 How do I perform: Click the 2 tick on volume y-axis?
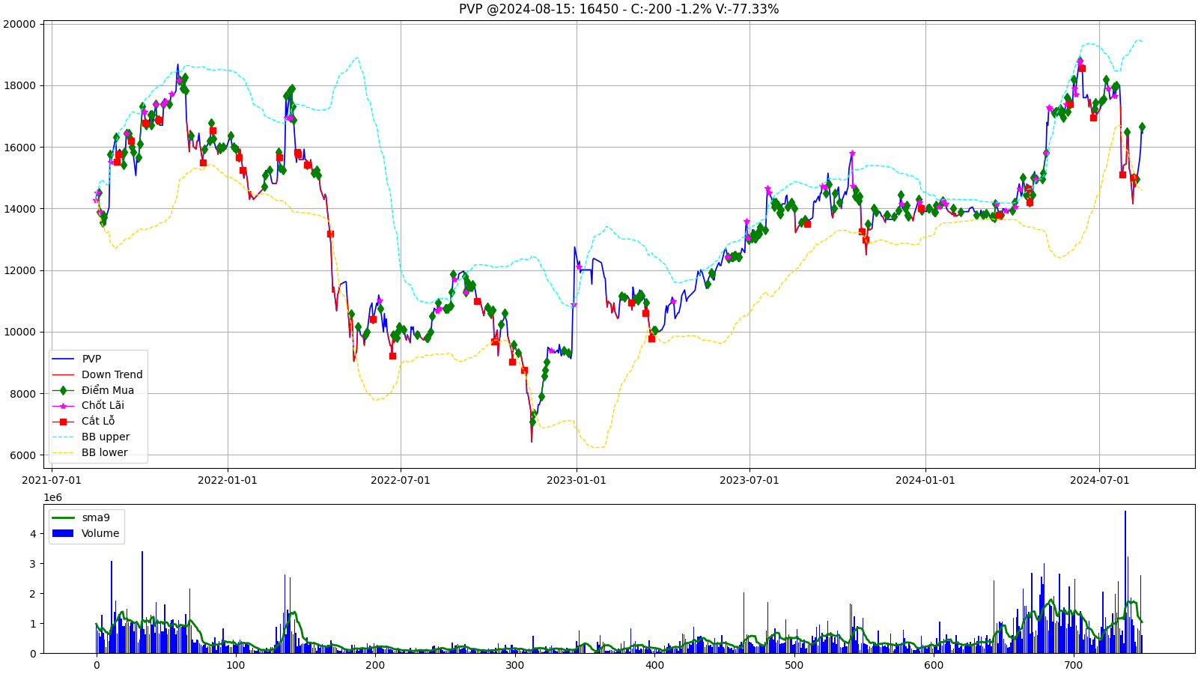click(x=33, y=594)
